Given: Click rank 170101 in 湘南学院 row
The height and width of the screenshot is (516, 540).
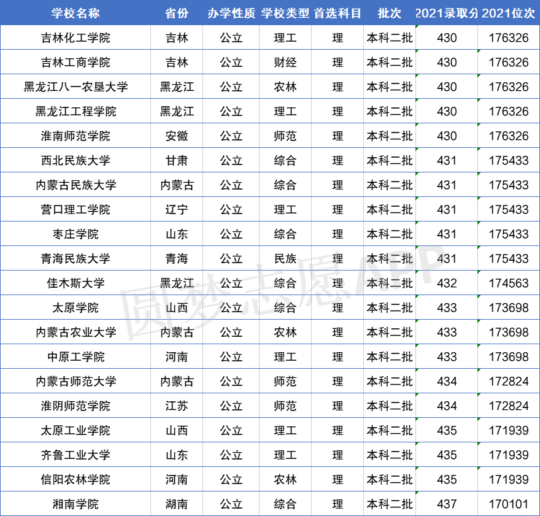Looking at the screenshot, I should coord(509,504).
